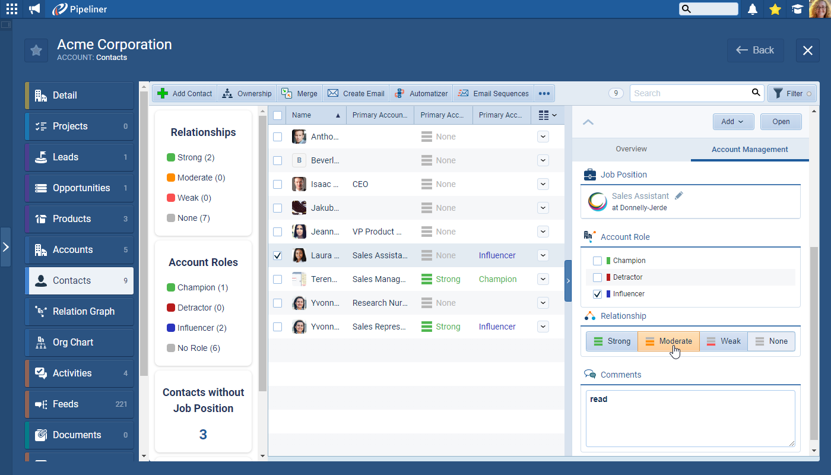This screenshot has width=831, height=475.
Task: Favorite Acme Corporation with star icon
Action: click(36, 50)
